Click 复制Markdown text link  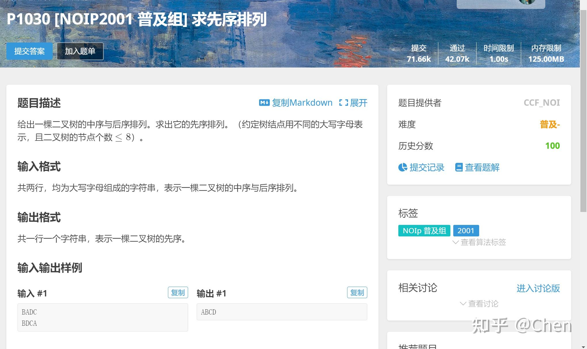pyautogui.click(x=302, y=103)
